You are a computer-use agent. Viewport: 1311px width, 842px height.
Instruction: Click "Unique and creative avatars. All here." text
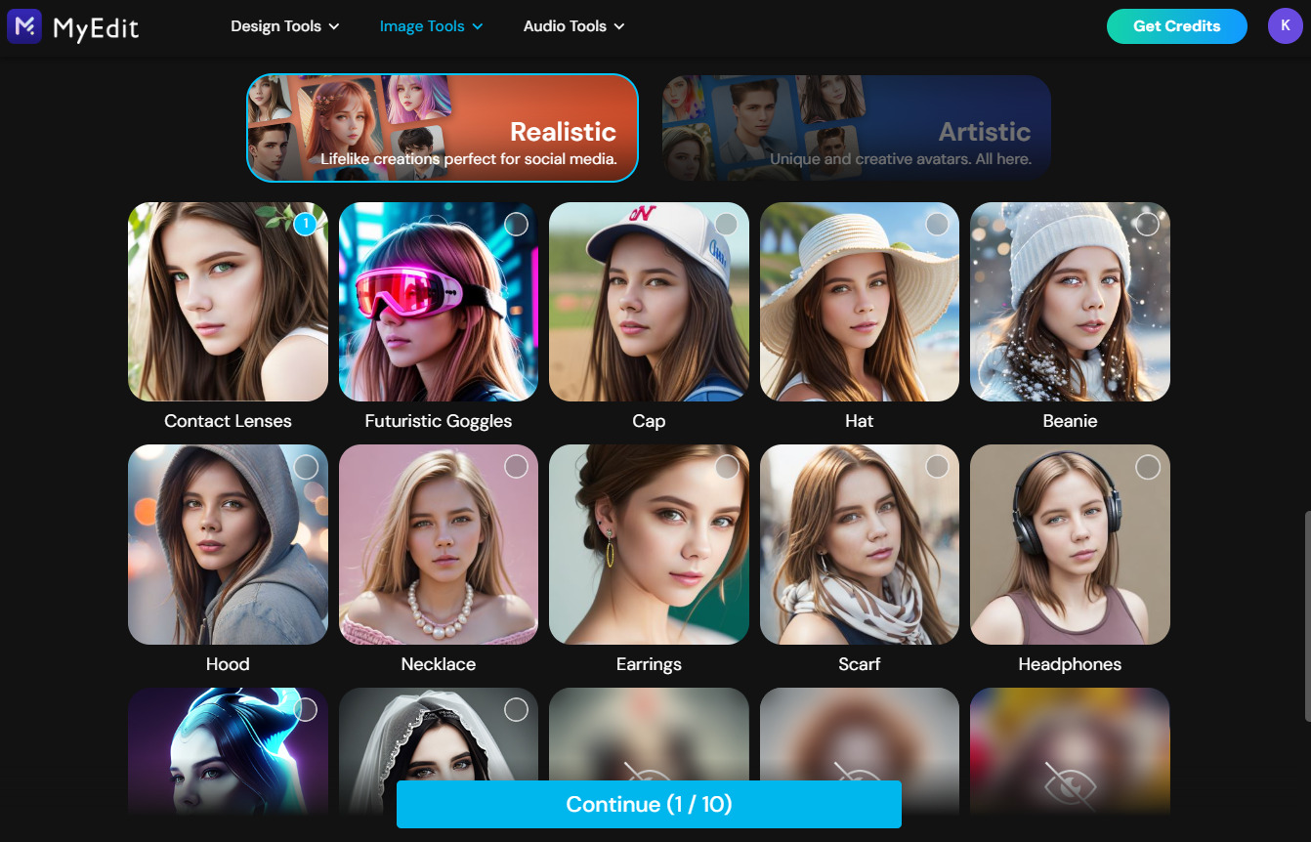point(901,158)
